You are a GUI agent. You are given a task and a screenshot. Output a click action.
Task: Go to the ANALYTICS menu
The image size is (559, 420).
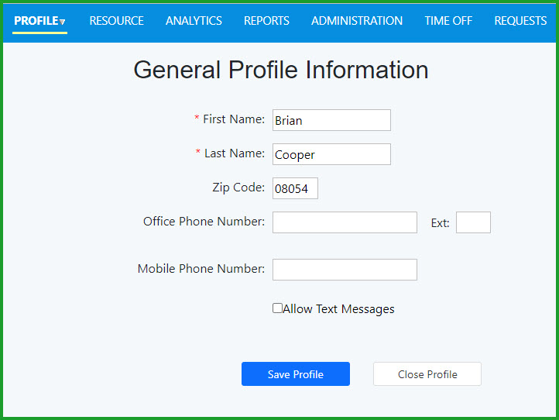click(194, 21)
